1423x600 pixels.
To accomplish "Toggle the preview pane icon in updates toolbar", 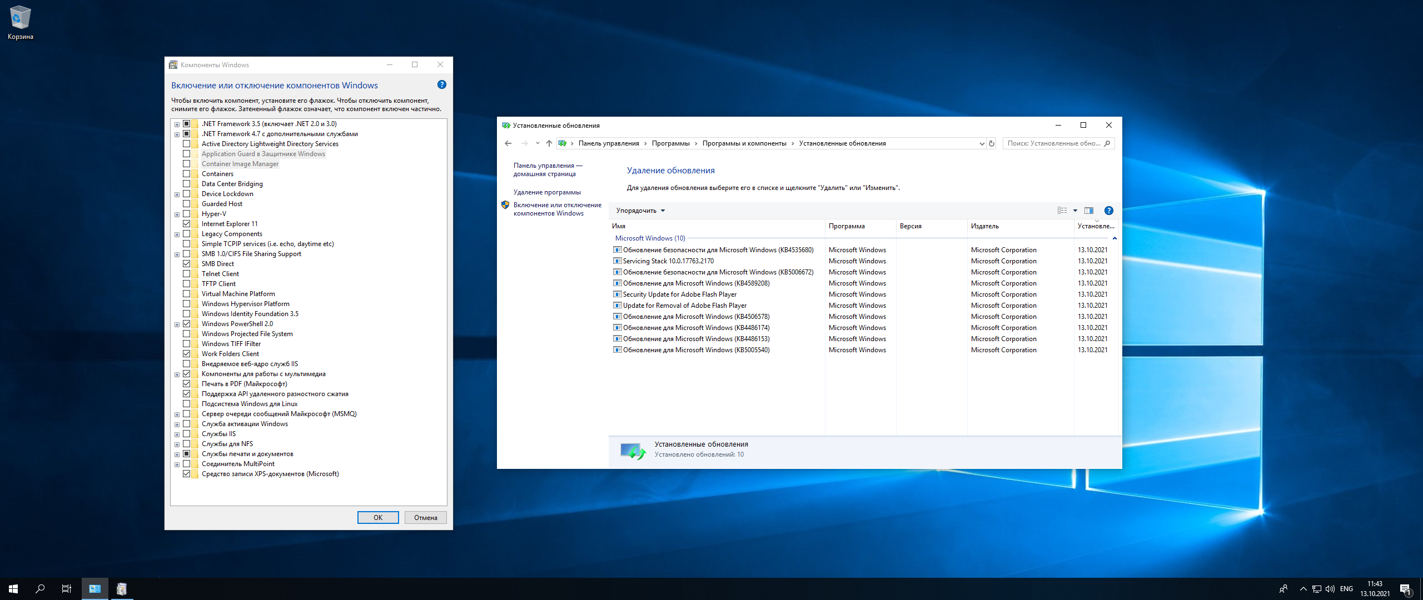I will click(x=1089, y=211).
